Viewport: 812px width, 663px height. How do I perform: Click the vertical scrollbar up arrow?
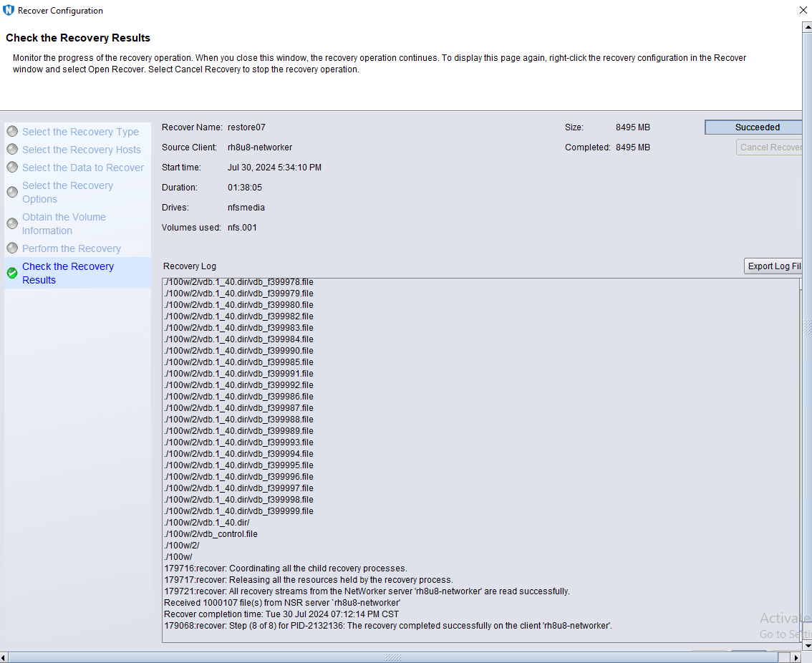[x=807, y=26]
